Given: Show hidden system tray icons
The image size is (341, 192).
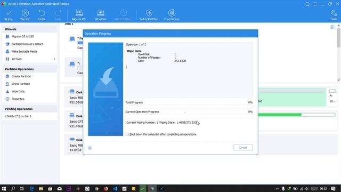Looking at the screenshot, I should [277, 188].
